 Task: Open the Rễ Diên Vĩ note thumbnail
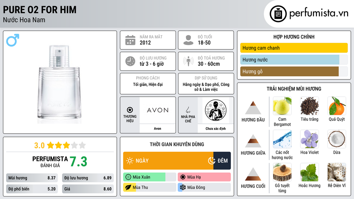[337, 172]
